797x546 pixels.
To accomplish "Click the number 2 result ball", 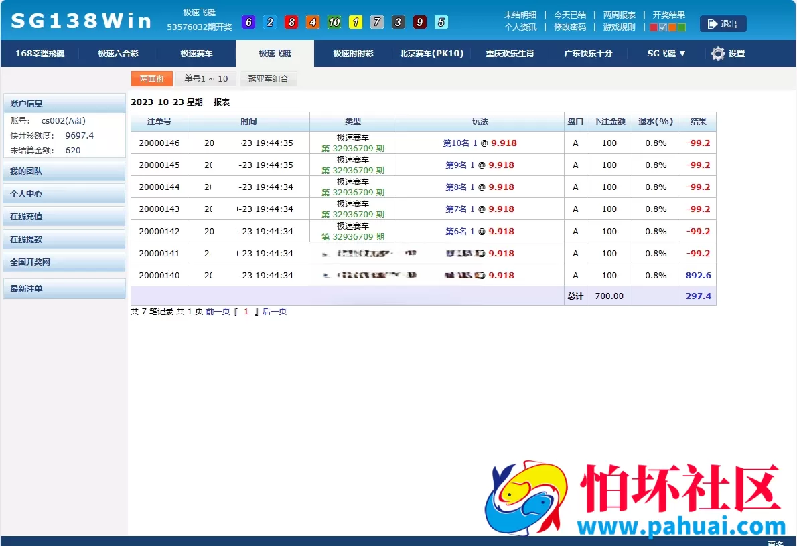I will [x=269, y=22].
